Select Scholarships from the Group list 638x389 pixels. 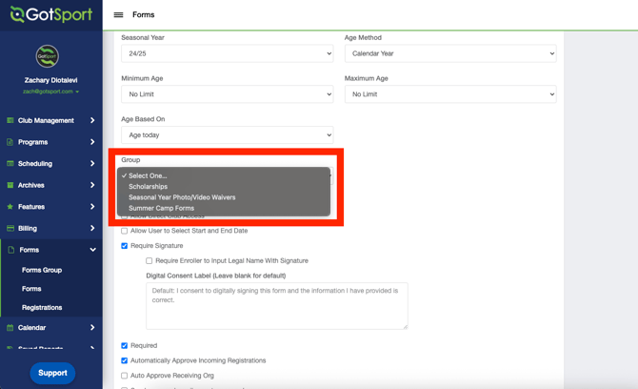[x=149, y=187]
